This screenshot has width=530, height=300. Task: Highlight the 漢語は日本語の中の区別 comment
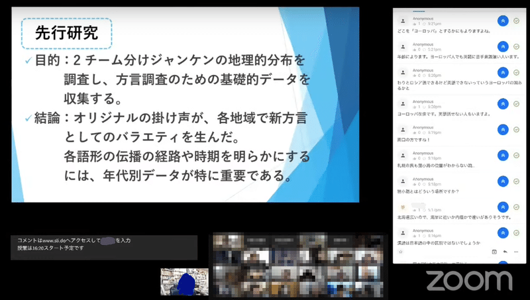503,232
